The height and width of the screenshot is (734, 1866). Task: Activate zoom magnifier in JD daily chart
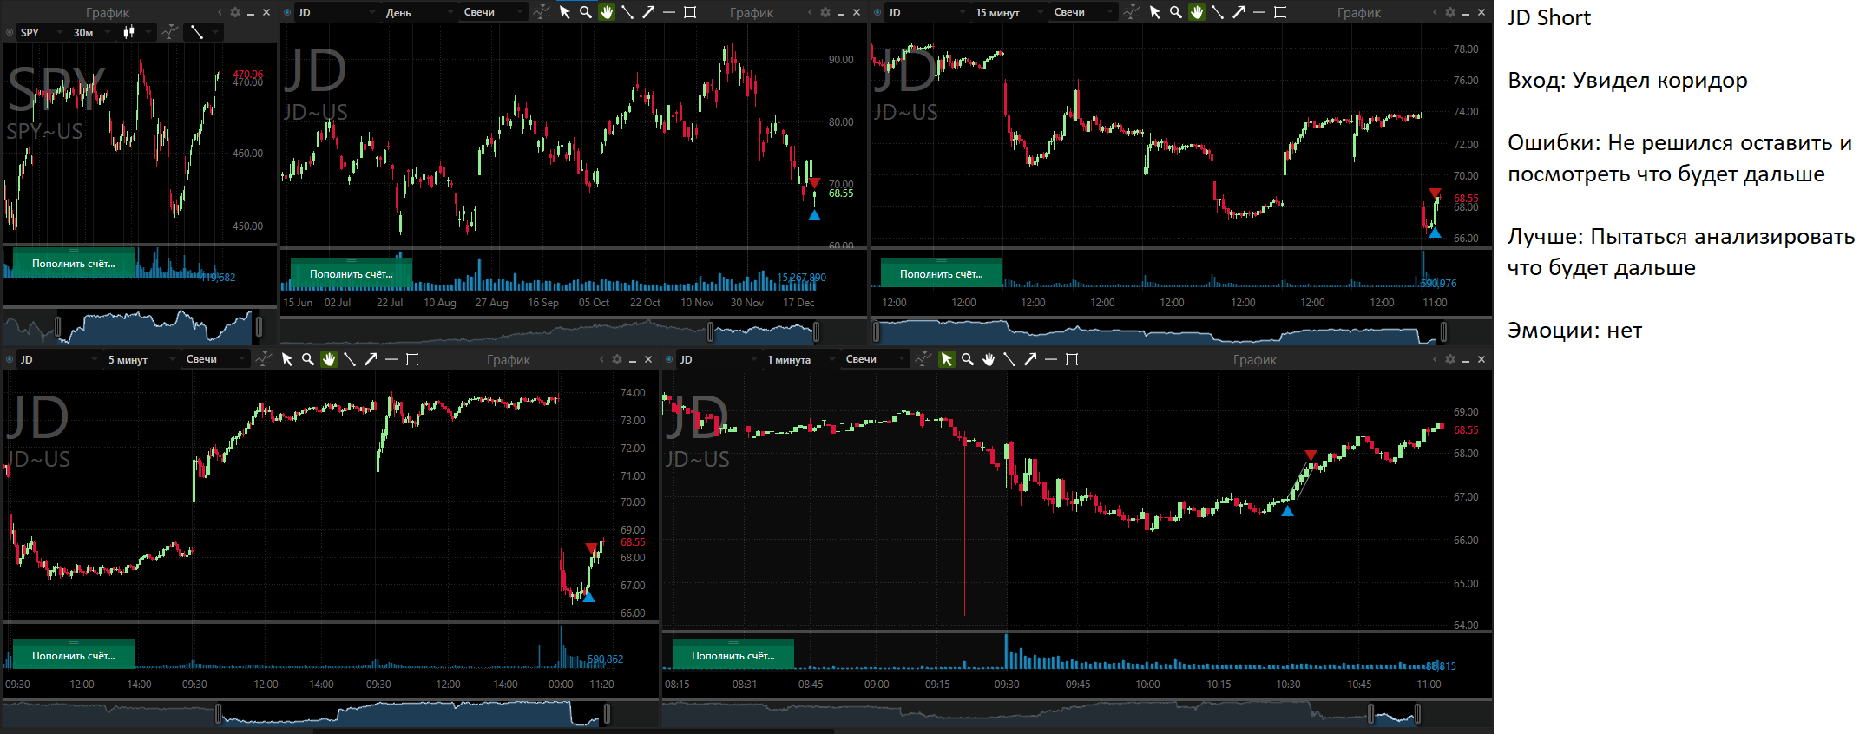click(586, 12)
